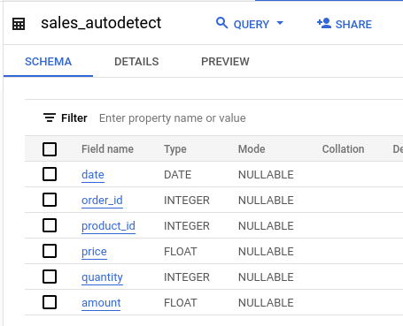Viewport: 403px width, 326px height.
Task: Click the Mode column header
Action: click(252, 149)
